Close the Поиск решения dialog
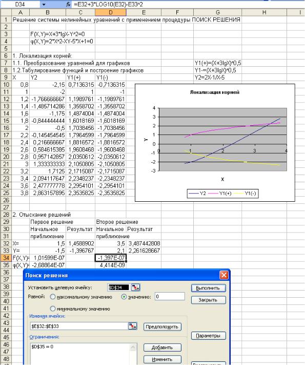The width and height of the screenshot is (305, 365). pos(223,275)
